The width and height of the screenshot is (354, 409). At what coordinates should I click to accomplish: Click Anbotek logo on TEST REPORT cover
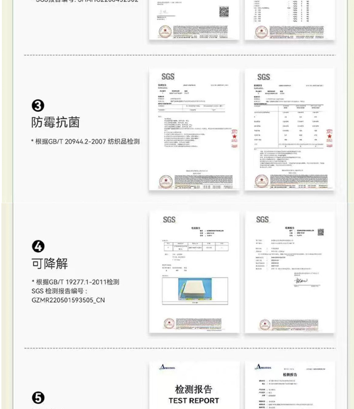pyautogui.click(x=167, y=366)
